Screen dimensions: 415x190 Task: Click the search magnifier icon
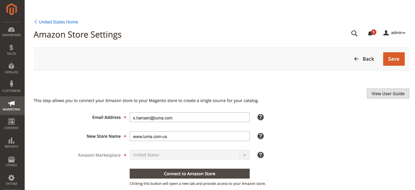pos(354,33)
